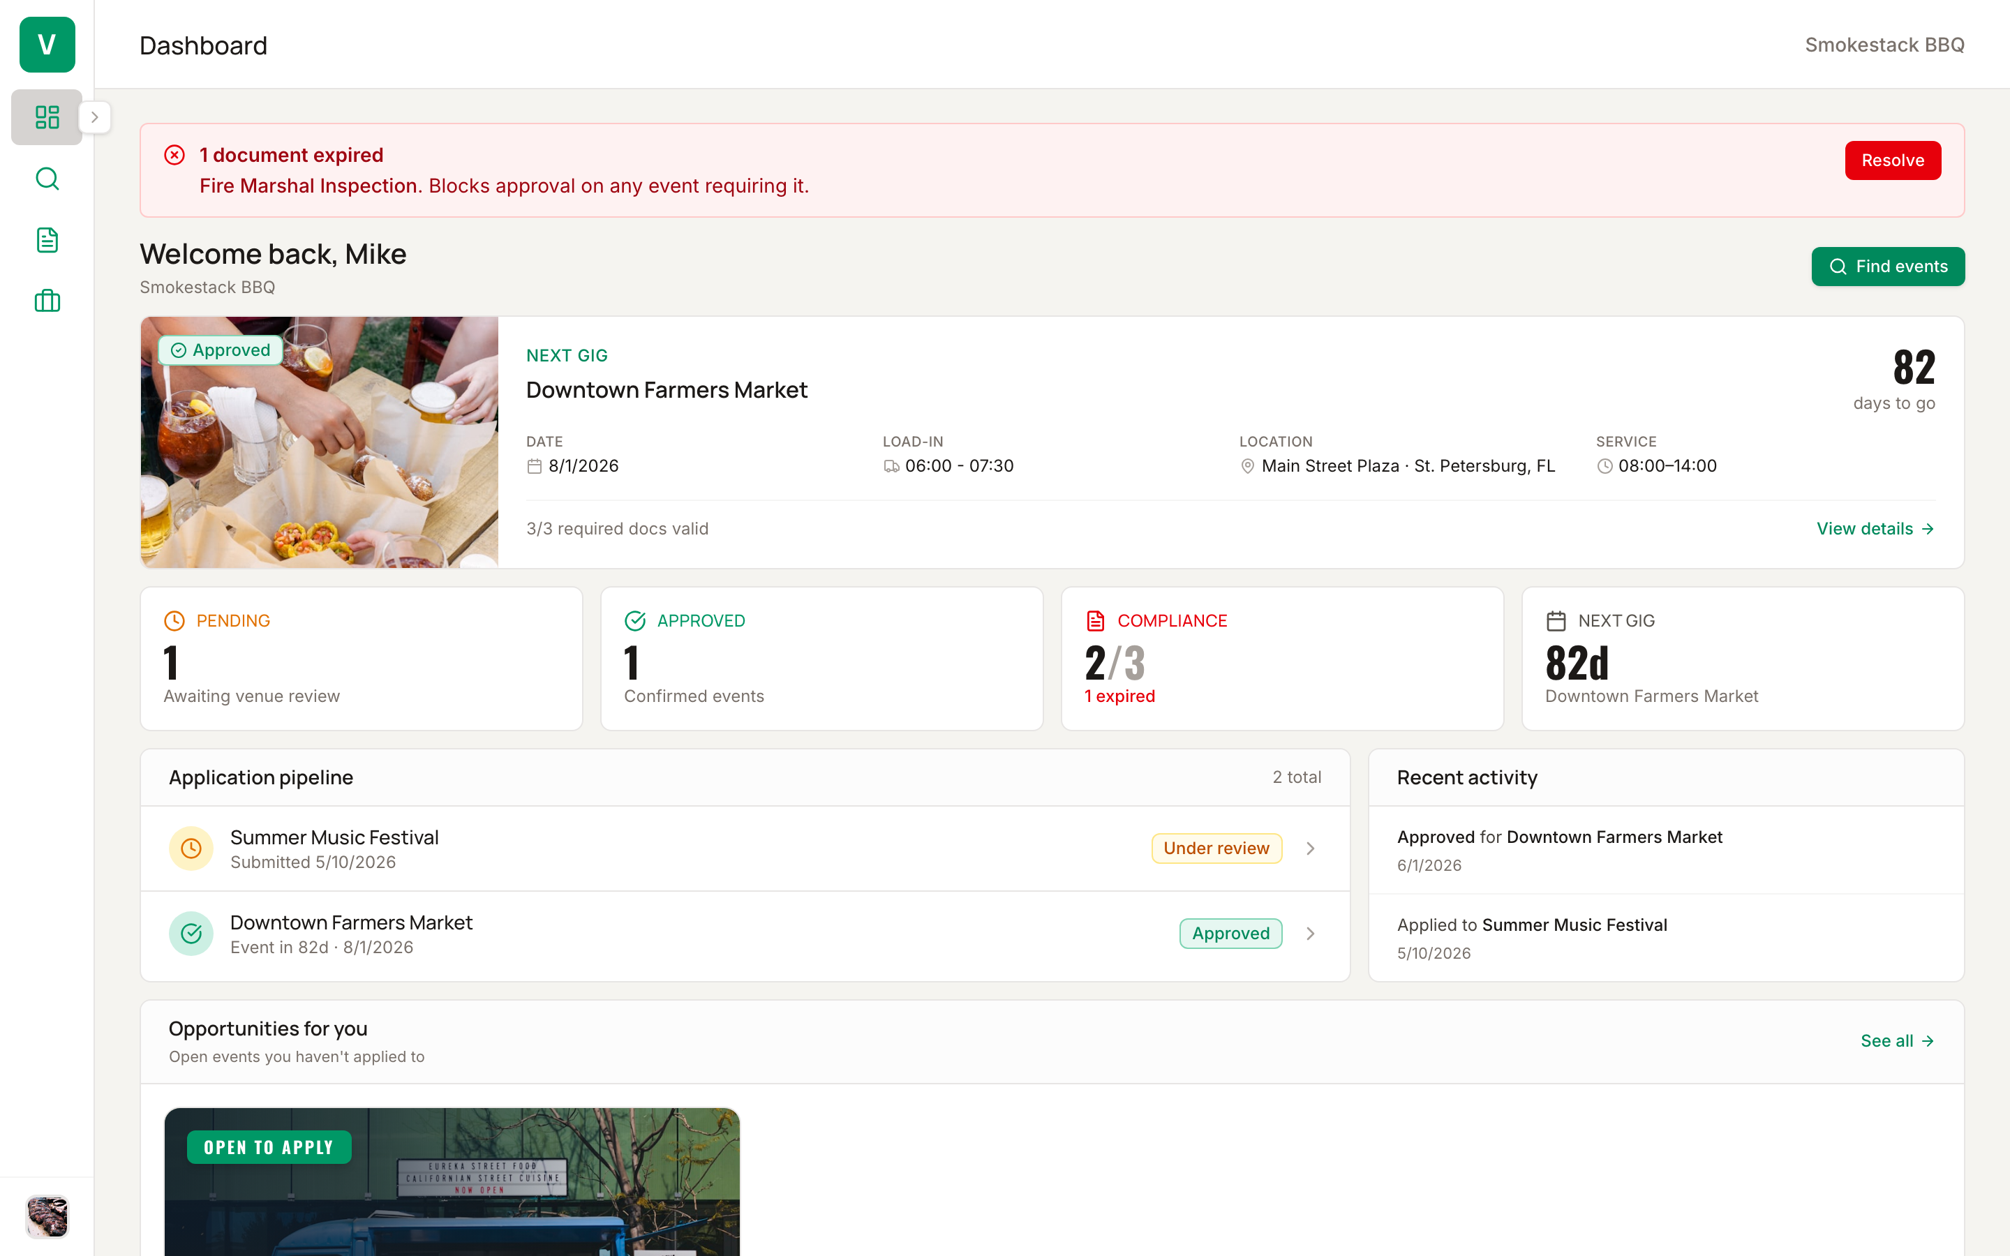Click the Approved badge in the pipeline

(1230, 934)
